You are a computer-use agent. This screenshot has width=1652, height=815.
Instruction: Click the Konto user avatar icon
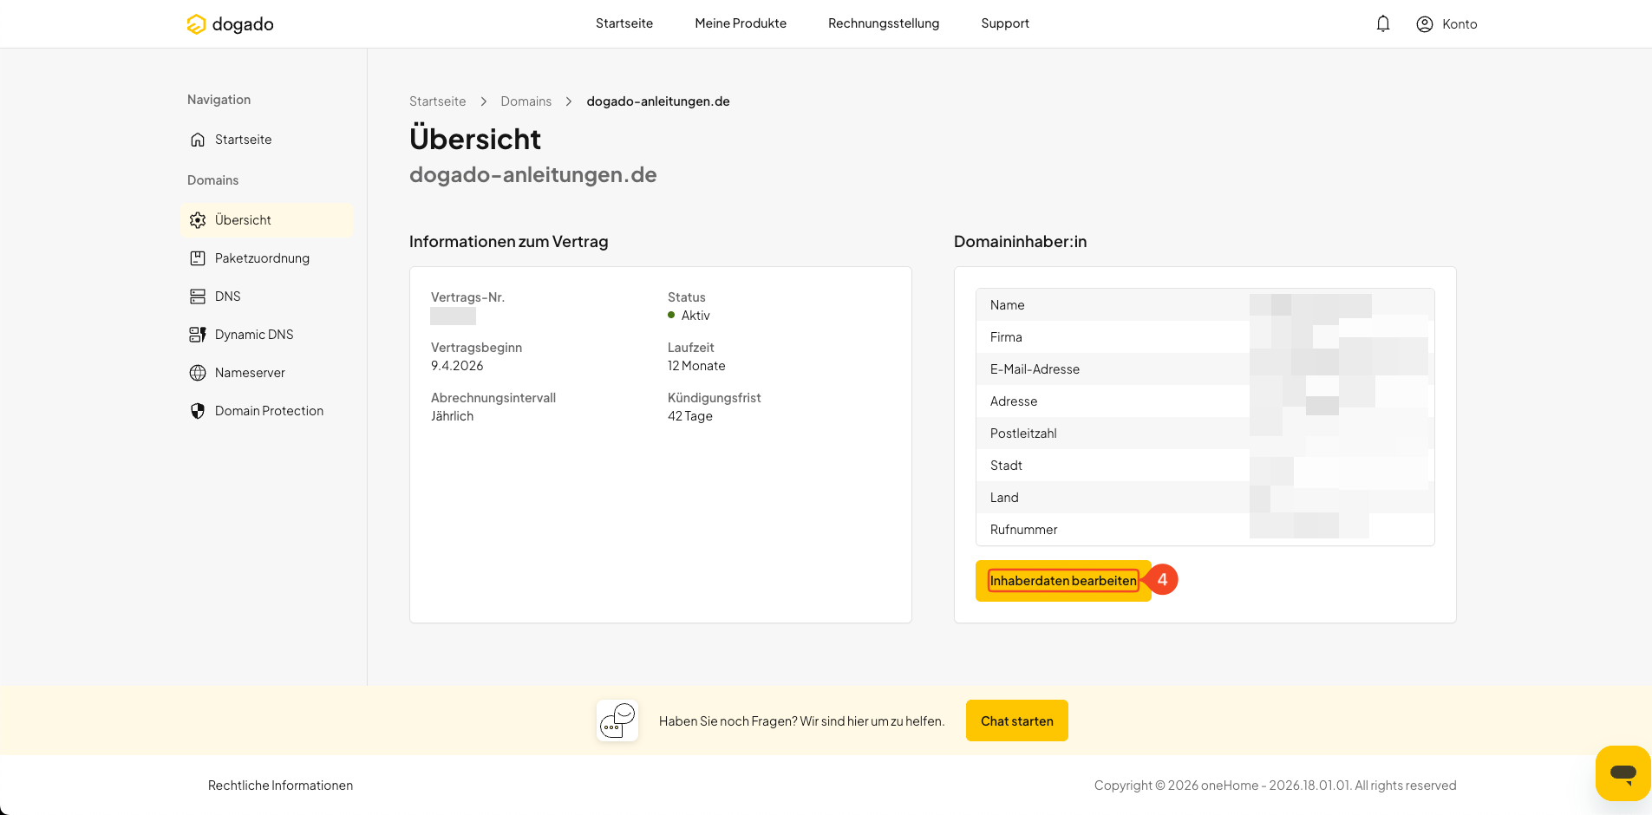pyautogui.click(x=1424, y=24)
